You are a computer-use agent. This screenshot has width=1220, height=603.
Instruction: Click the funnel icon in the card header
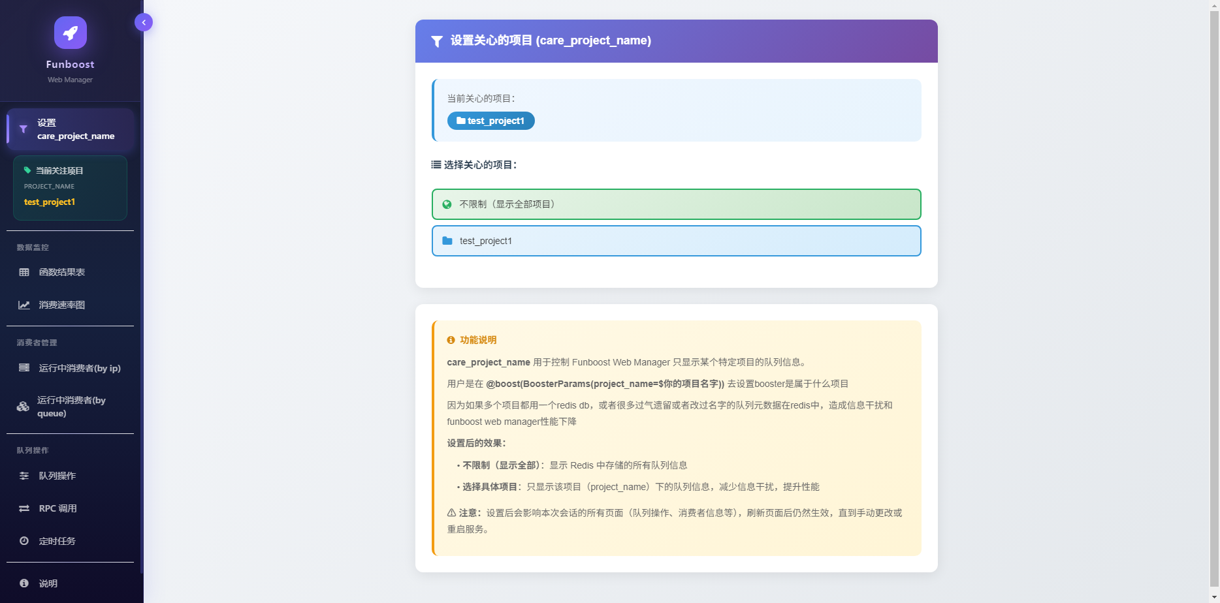(x=437, y=41)
